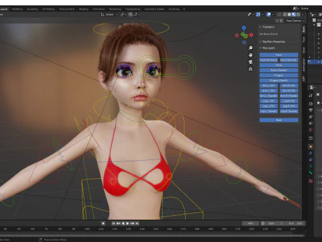Toggle X-ray view icon
Viewport: 322px width, 242px height.
coord(279,15)
